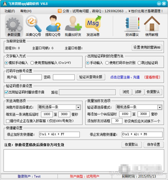168x180 pixels.
Task: Click the 30 seconds dialog timeout field
Action: click(x=117, y=121)
